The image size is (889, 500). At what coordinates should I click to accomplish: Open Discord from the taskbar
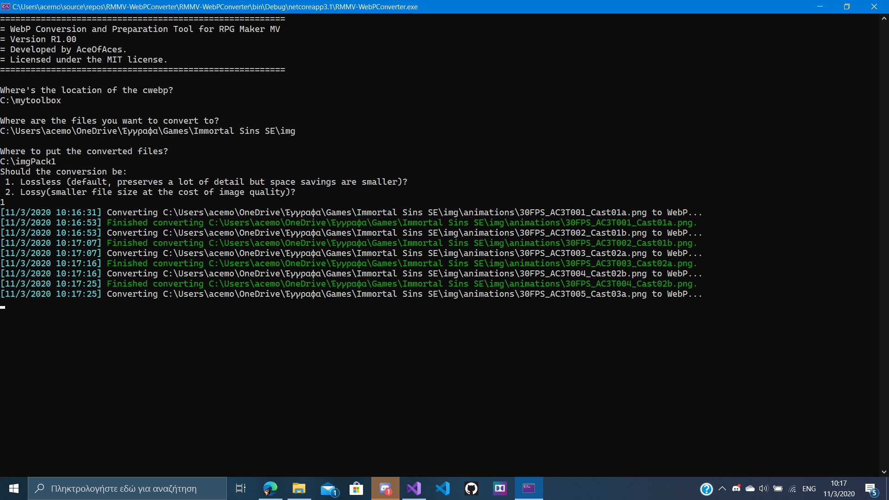pos(385,488)
